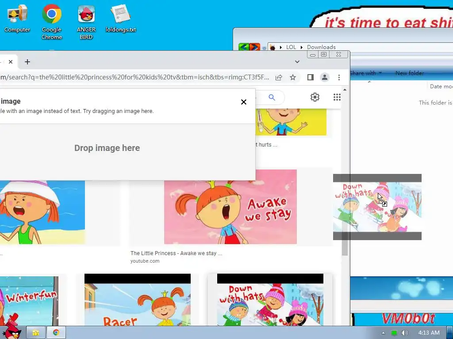This screenshot has width=453, height=339.
Task: Open the Down with hats image in Chrome results
Action: 270,300
